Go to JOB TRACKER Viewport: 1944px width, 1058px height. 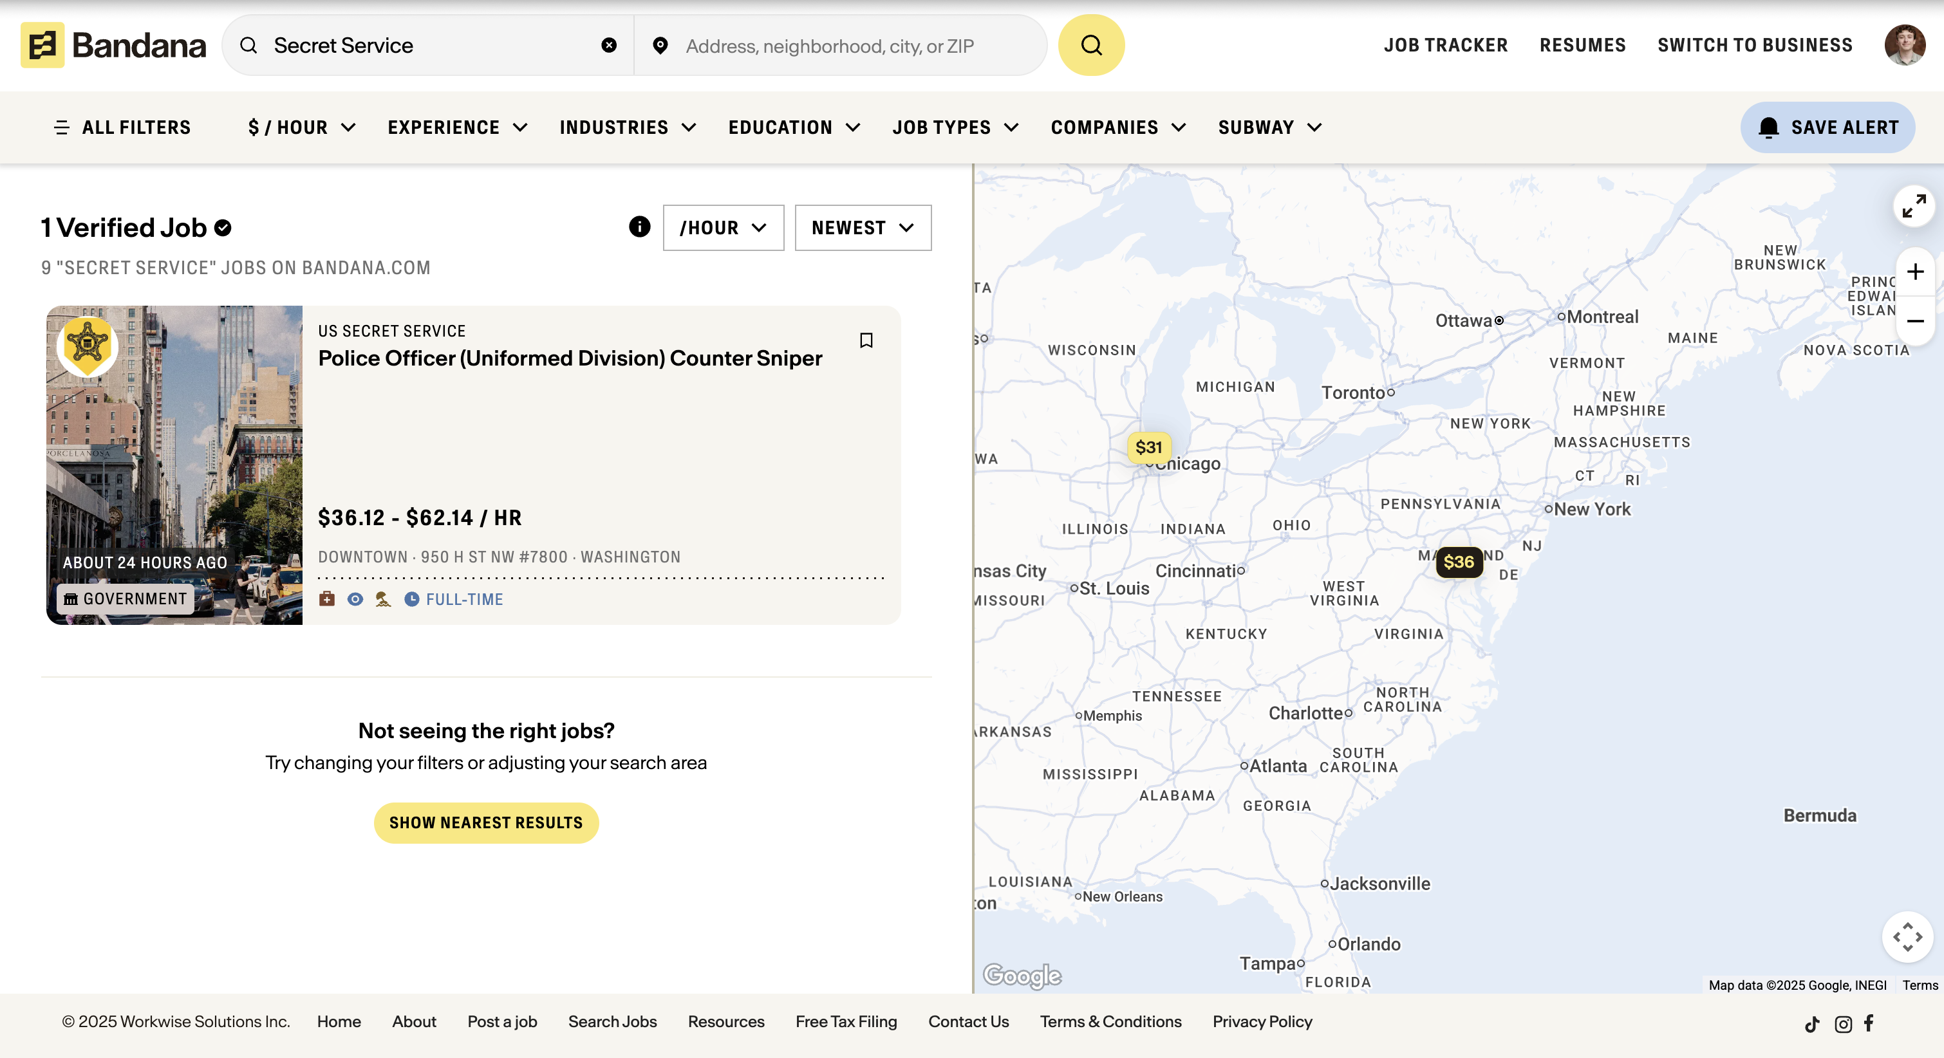click(1445, 45)
